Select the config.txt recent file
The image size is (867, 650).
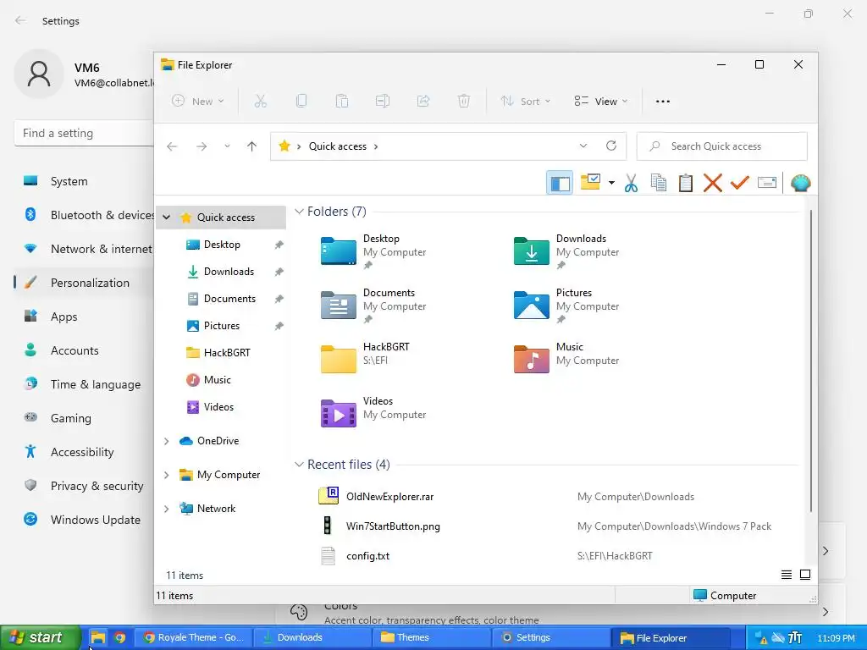pos(367,557)
